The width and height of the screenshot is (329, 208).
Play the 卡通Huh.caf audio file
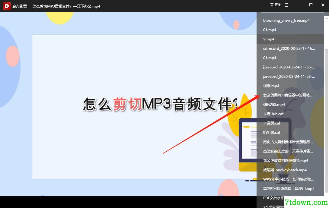click(290, 114)
